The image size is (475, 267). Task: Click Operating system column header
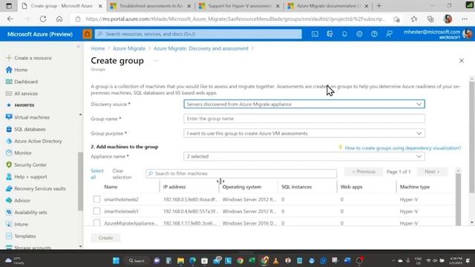point(242,187)
